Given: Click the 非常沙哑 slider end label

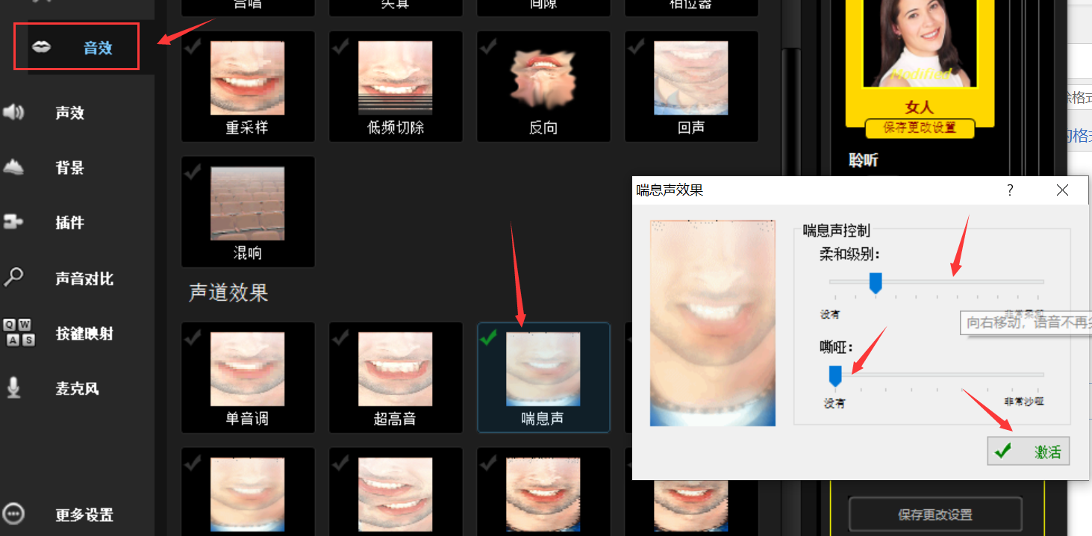Looking at the screenshot, I should (x=1024, y=402).
